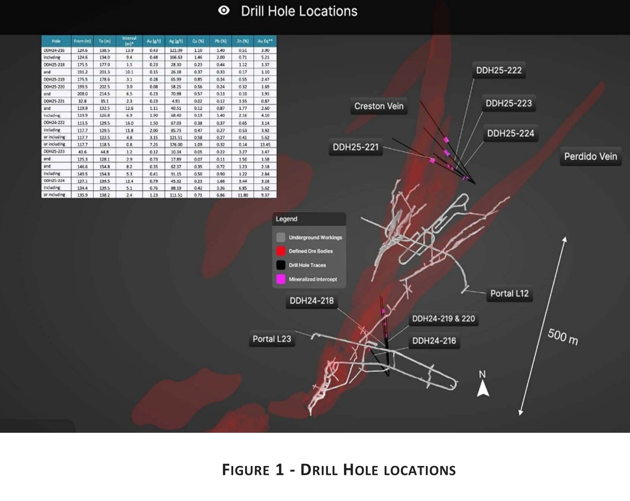This screenshot has height=501, width=630.
Task: Select the DDH25-221 drill hole label
Action: 356,147
